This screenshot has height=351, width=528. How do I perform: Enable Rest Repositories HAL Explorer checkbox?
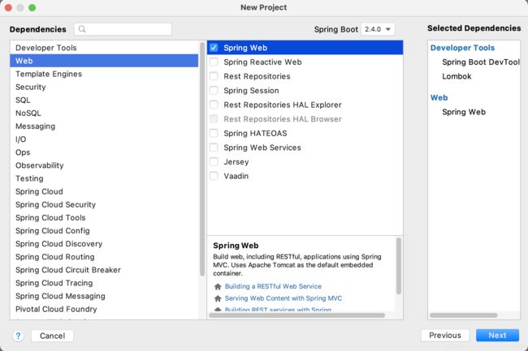pyautogui.click(x=214, y=105)
